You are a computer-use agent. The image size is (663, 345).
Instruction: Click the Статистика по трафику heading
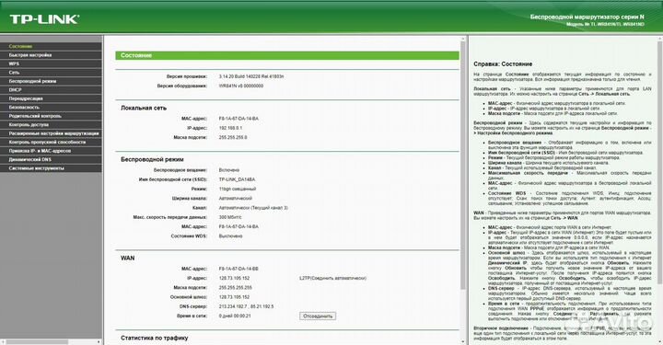click(x=155, y=338)
